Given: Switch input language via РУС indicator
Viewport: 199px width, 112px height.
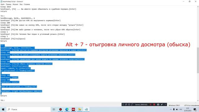Looking at the screenshot, I should click(181, 109).
